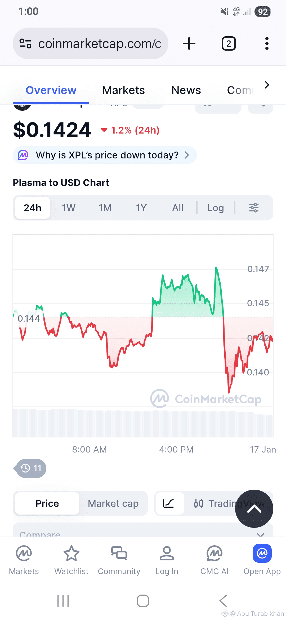
Task: Switch to the Markets tab
Action: (x=123, y=90)
